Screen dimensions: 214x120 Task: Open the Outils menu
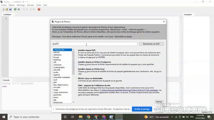pos(39,5)
